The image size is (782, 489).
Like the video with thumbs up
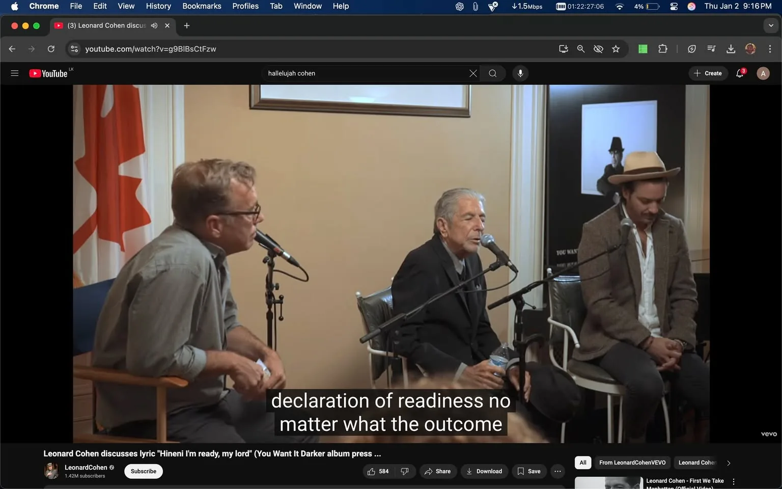pyautogui.click(x=378, y=471)
